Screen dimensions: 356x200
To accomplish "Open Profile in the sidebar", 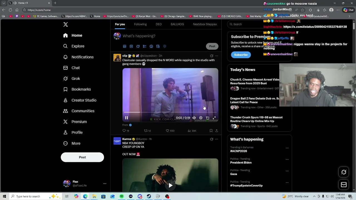I will tap(73, 132).
